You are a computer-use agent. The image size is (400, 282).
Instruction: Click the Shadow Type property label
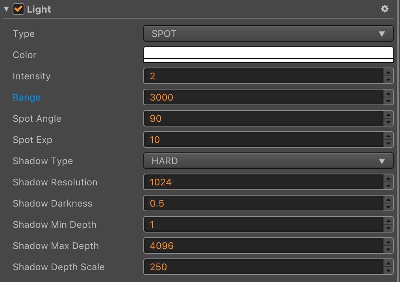[43, 161]
